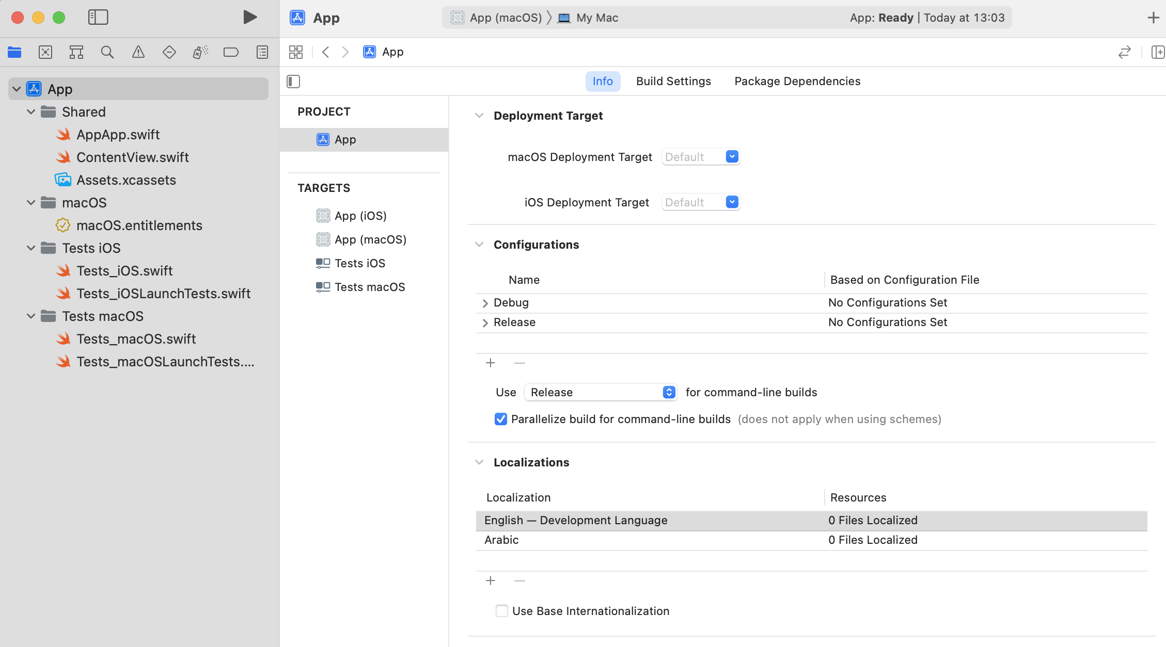Screen dimensions: 1166x647
Task: Select the Tests iOS target icon
Action: coord(323,263)
